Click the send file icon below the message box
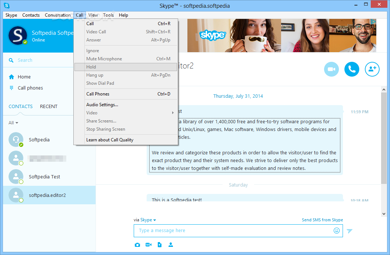The image size is (390, 255). point(160,245)
